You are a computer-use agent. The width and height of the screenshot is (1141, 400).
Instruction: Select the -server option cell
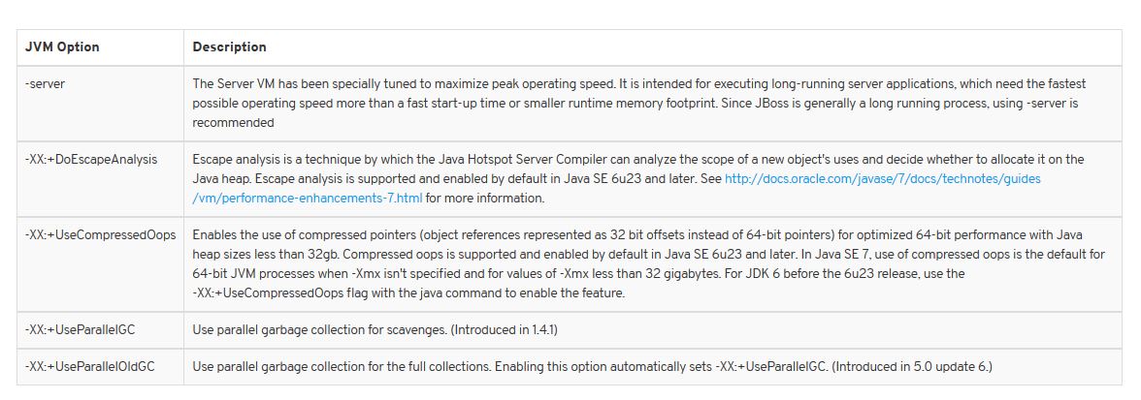[101, 104]
